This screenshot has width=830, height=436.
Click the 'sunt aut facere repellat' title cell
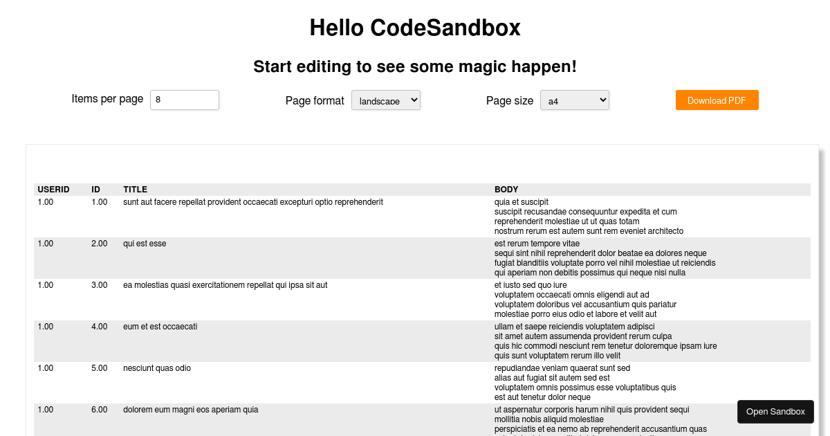(253, 202)
